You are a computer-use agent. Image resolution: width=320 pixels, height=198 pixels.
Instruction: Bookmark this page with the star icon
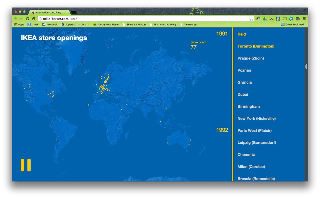251,19
